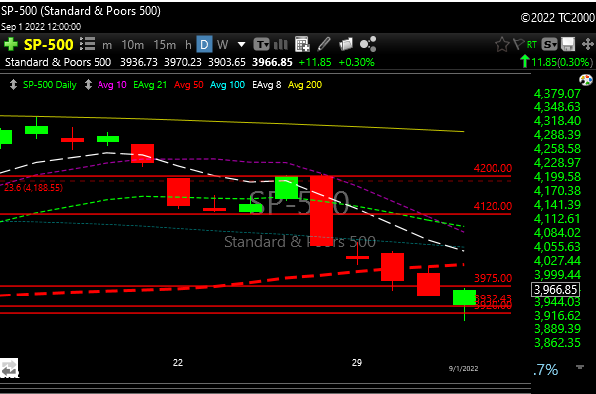Open the 'S' settings dropdown
The height and width of the screenshot is (394, 596).
pos(549,45)
